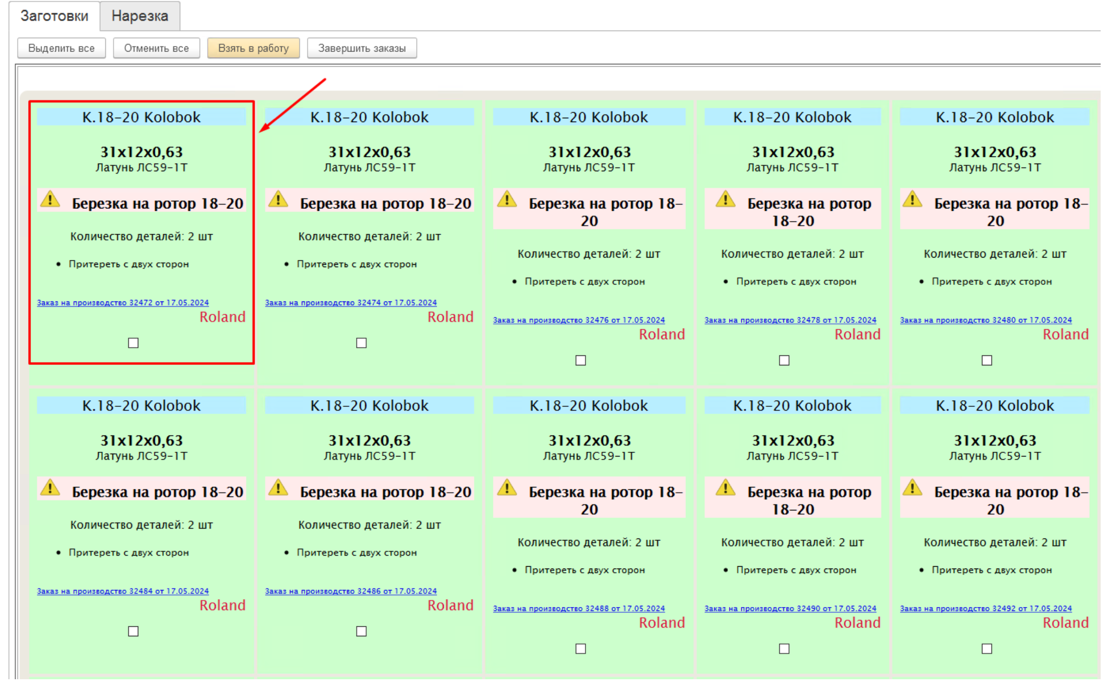Tick checkbox on order 32490 card

coord(784,649)
